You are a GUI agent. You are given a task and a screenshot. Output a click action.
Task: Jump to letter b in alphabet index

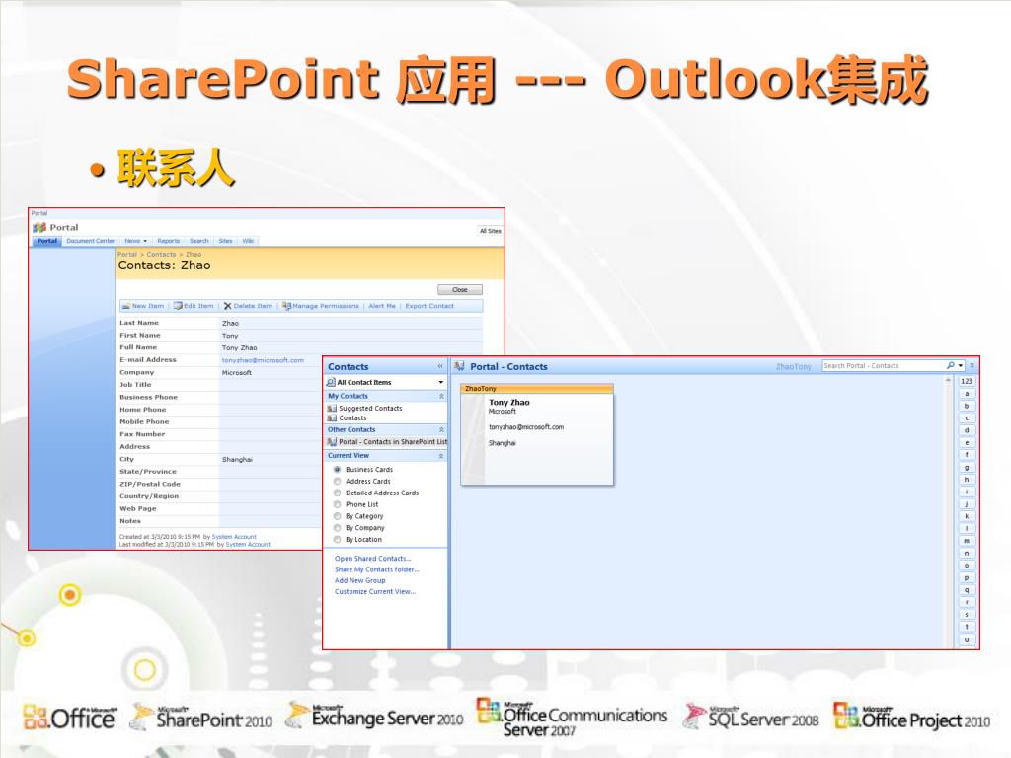point(966,406)
